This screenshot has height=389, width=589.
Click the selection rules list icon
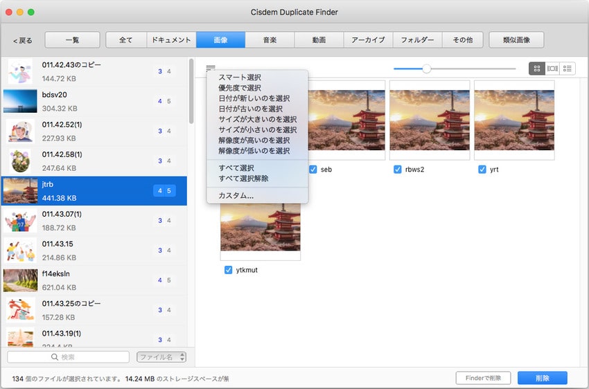coord(211,68)
